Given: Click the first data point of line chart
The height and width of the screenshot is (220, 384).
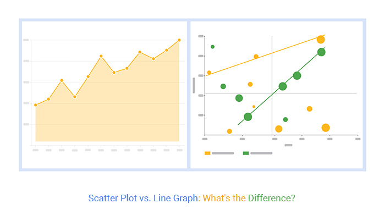Looking at the screenshot, I should [x=35, y=105].
